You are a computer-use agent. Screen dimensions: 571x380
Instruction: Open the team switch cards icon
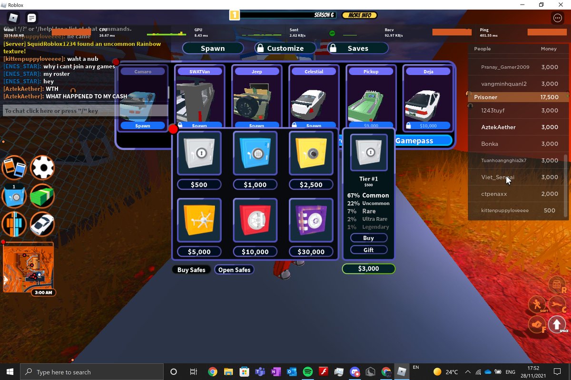tap(14, 168)
